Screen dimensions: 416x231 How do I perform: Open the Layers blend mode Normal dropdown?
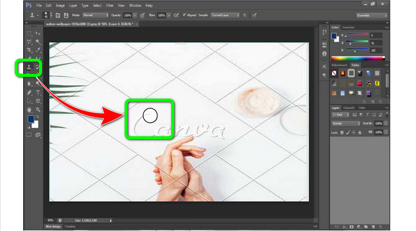346,123
